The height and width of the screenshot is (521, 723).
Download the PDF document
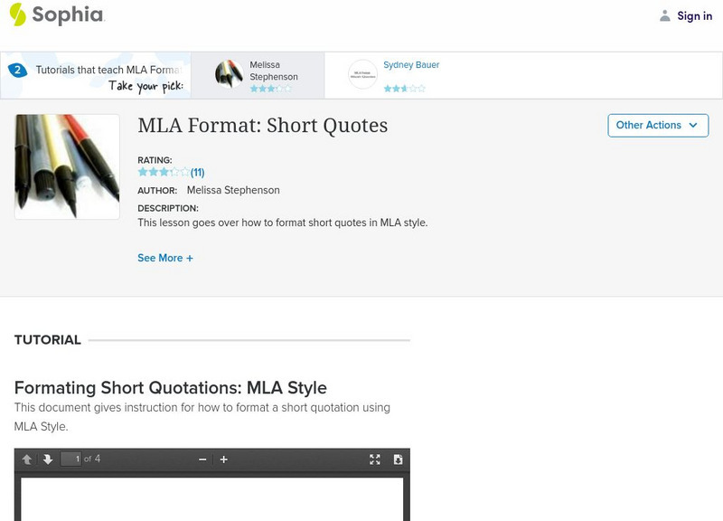pyautogui.click(x=398, y=459)
